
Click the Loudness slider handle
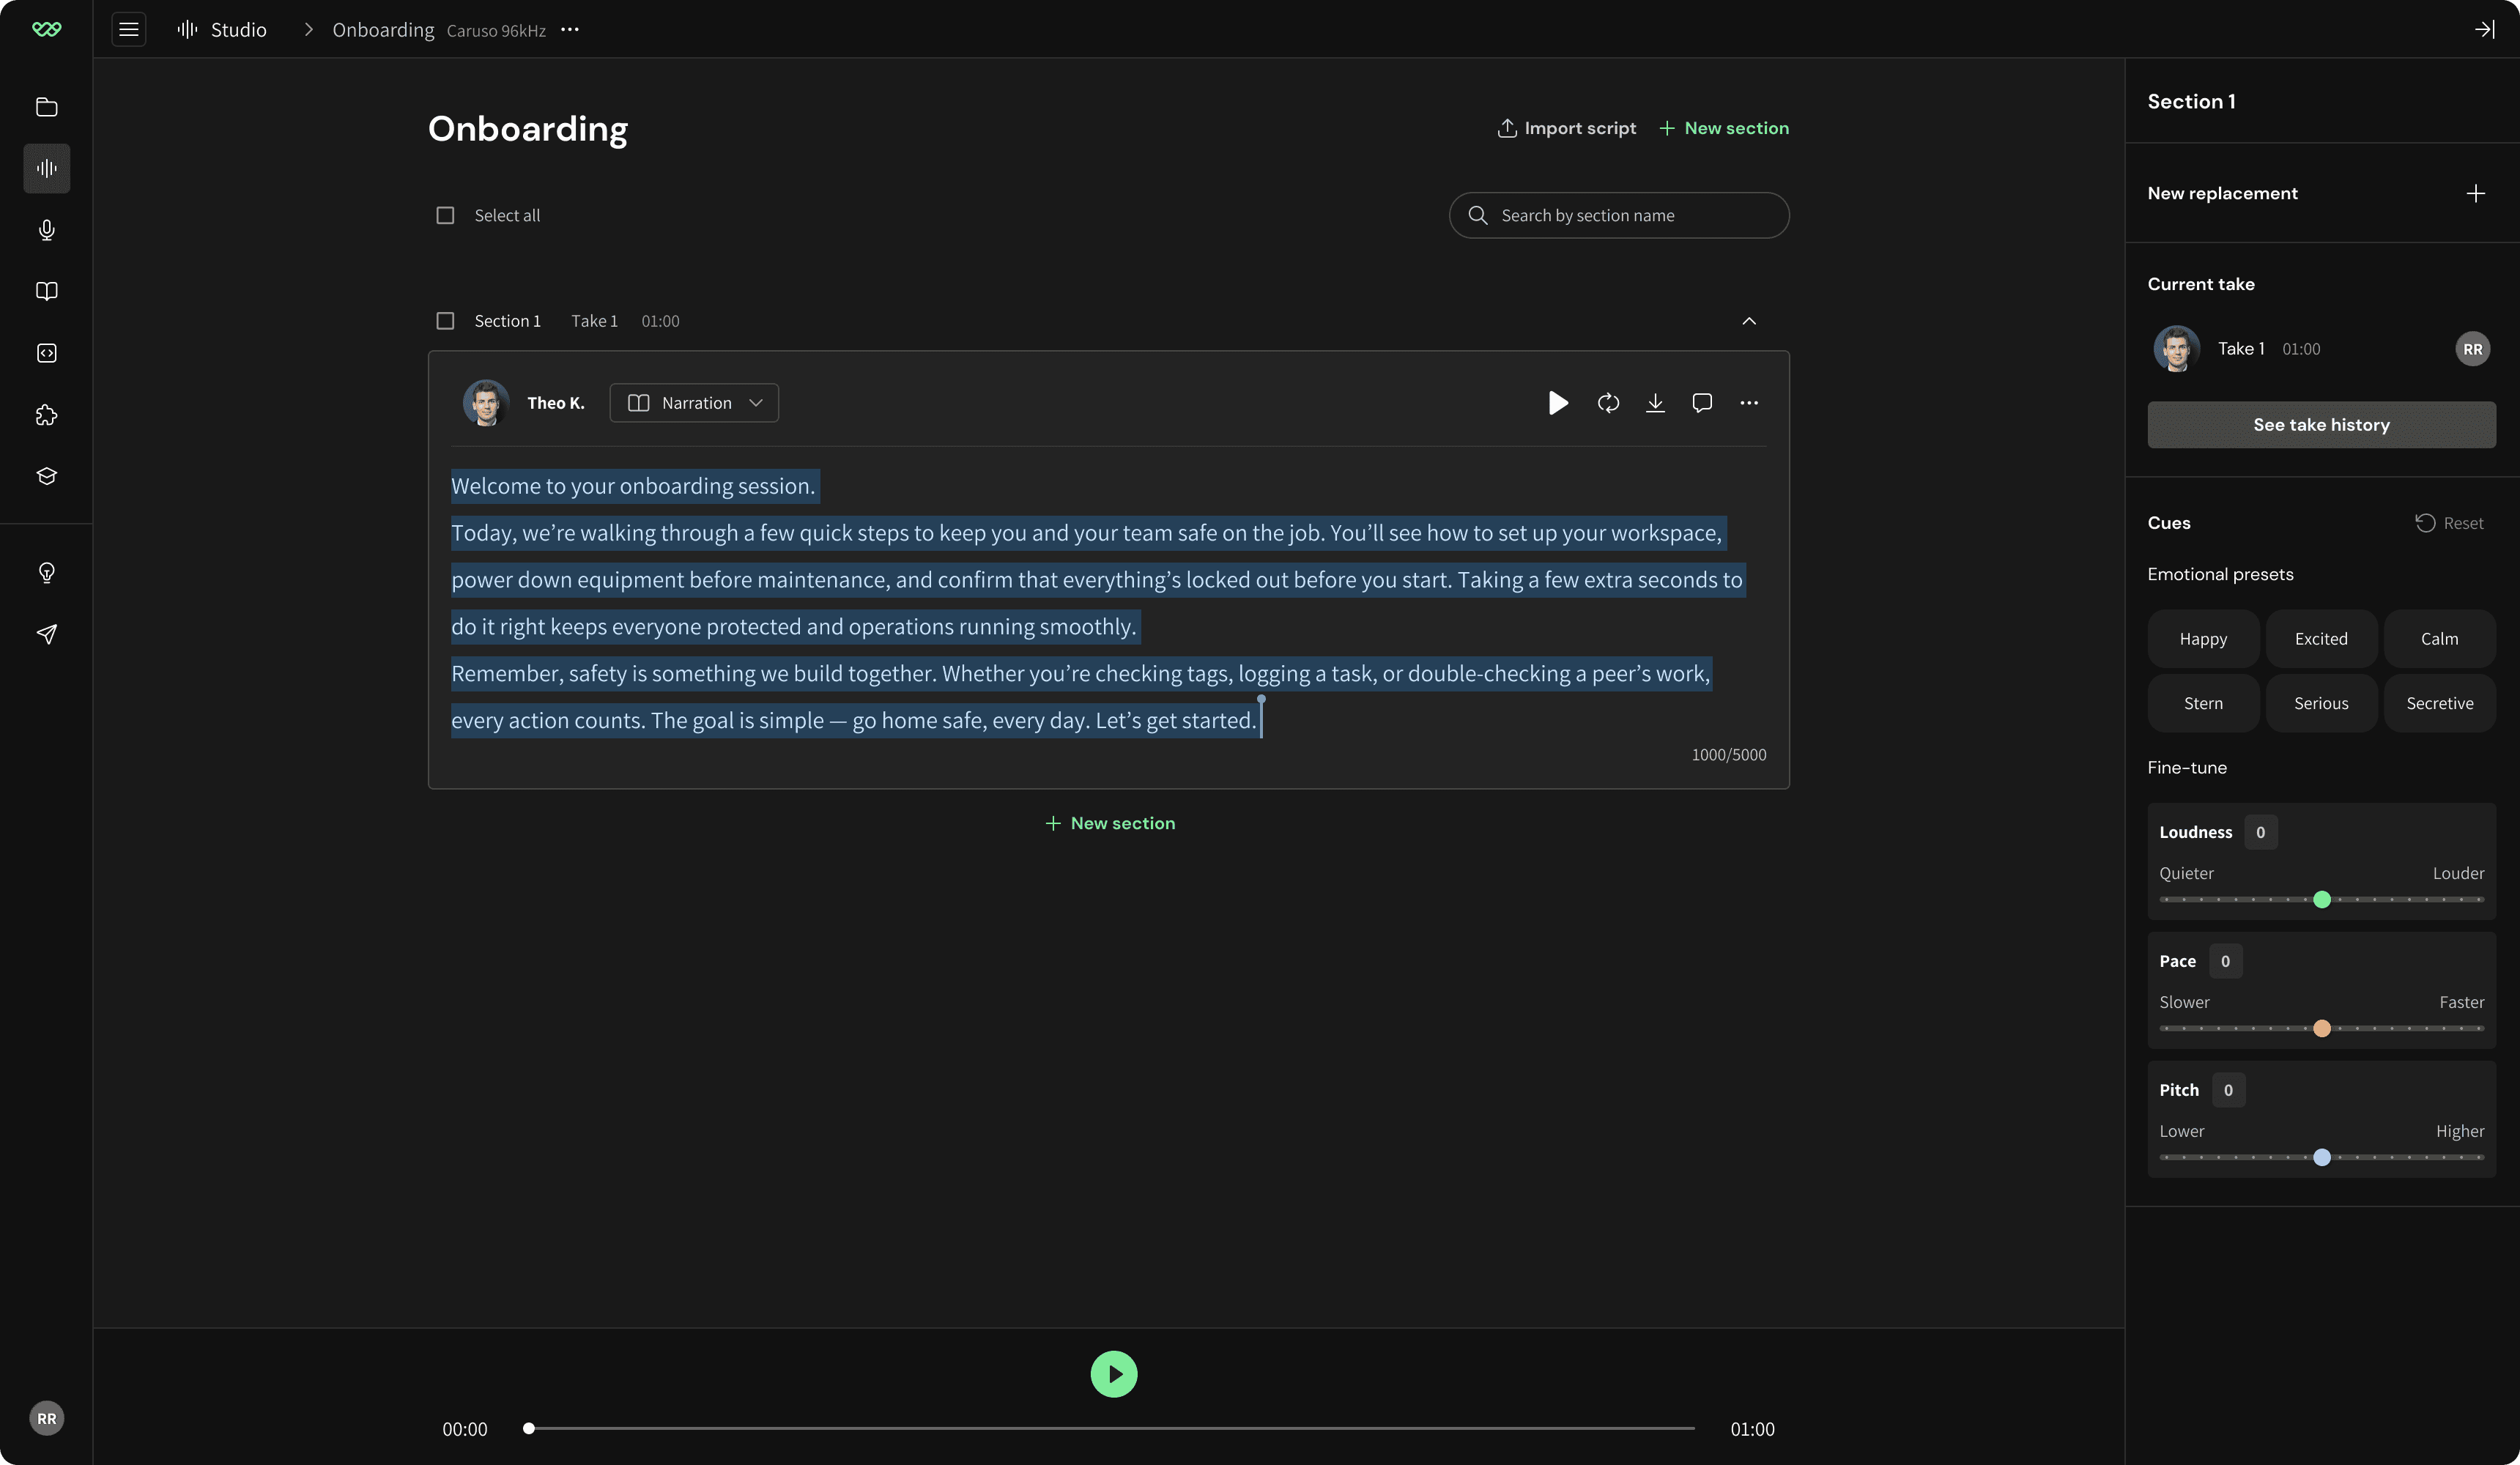[x=2322, y=900]
